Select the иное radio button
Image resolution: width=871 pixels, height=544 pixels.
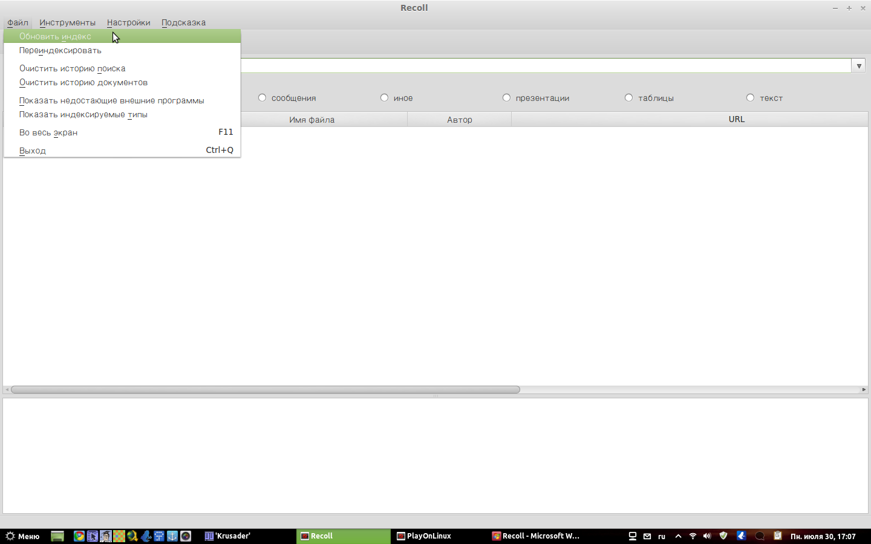click(x=384, y=98)
